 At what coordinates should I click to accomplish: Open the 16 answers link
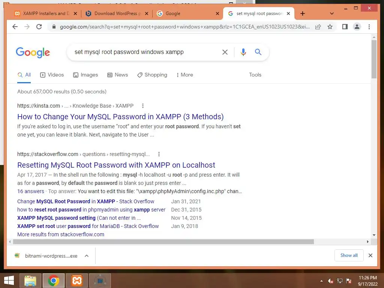coord(31,191)
